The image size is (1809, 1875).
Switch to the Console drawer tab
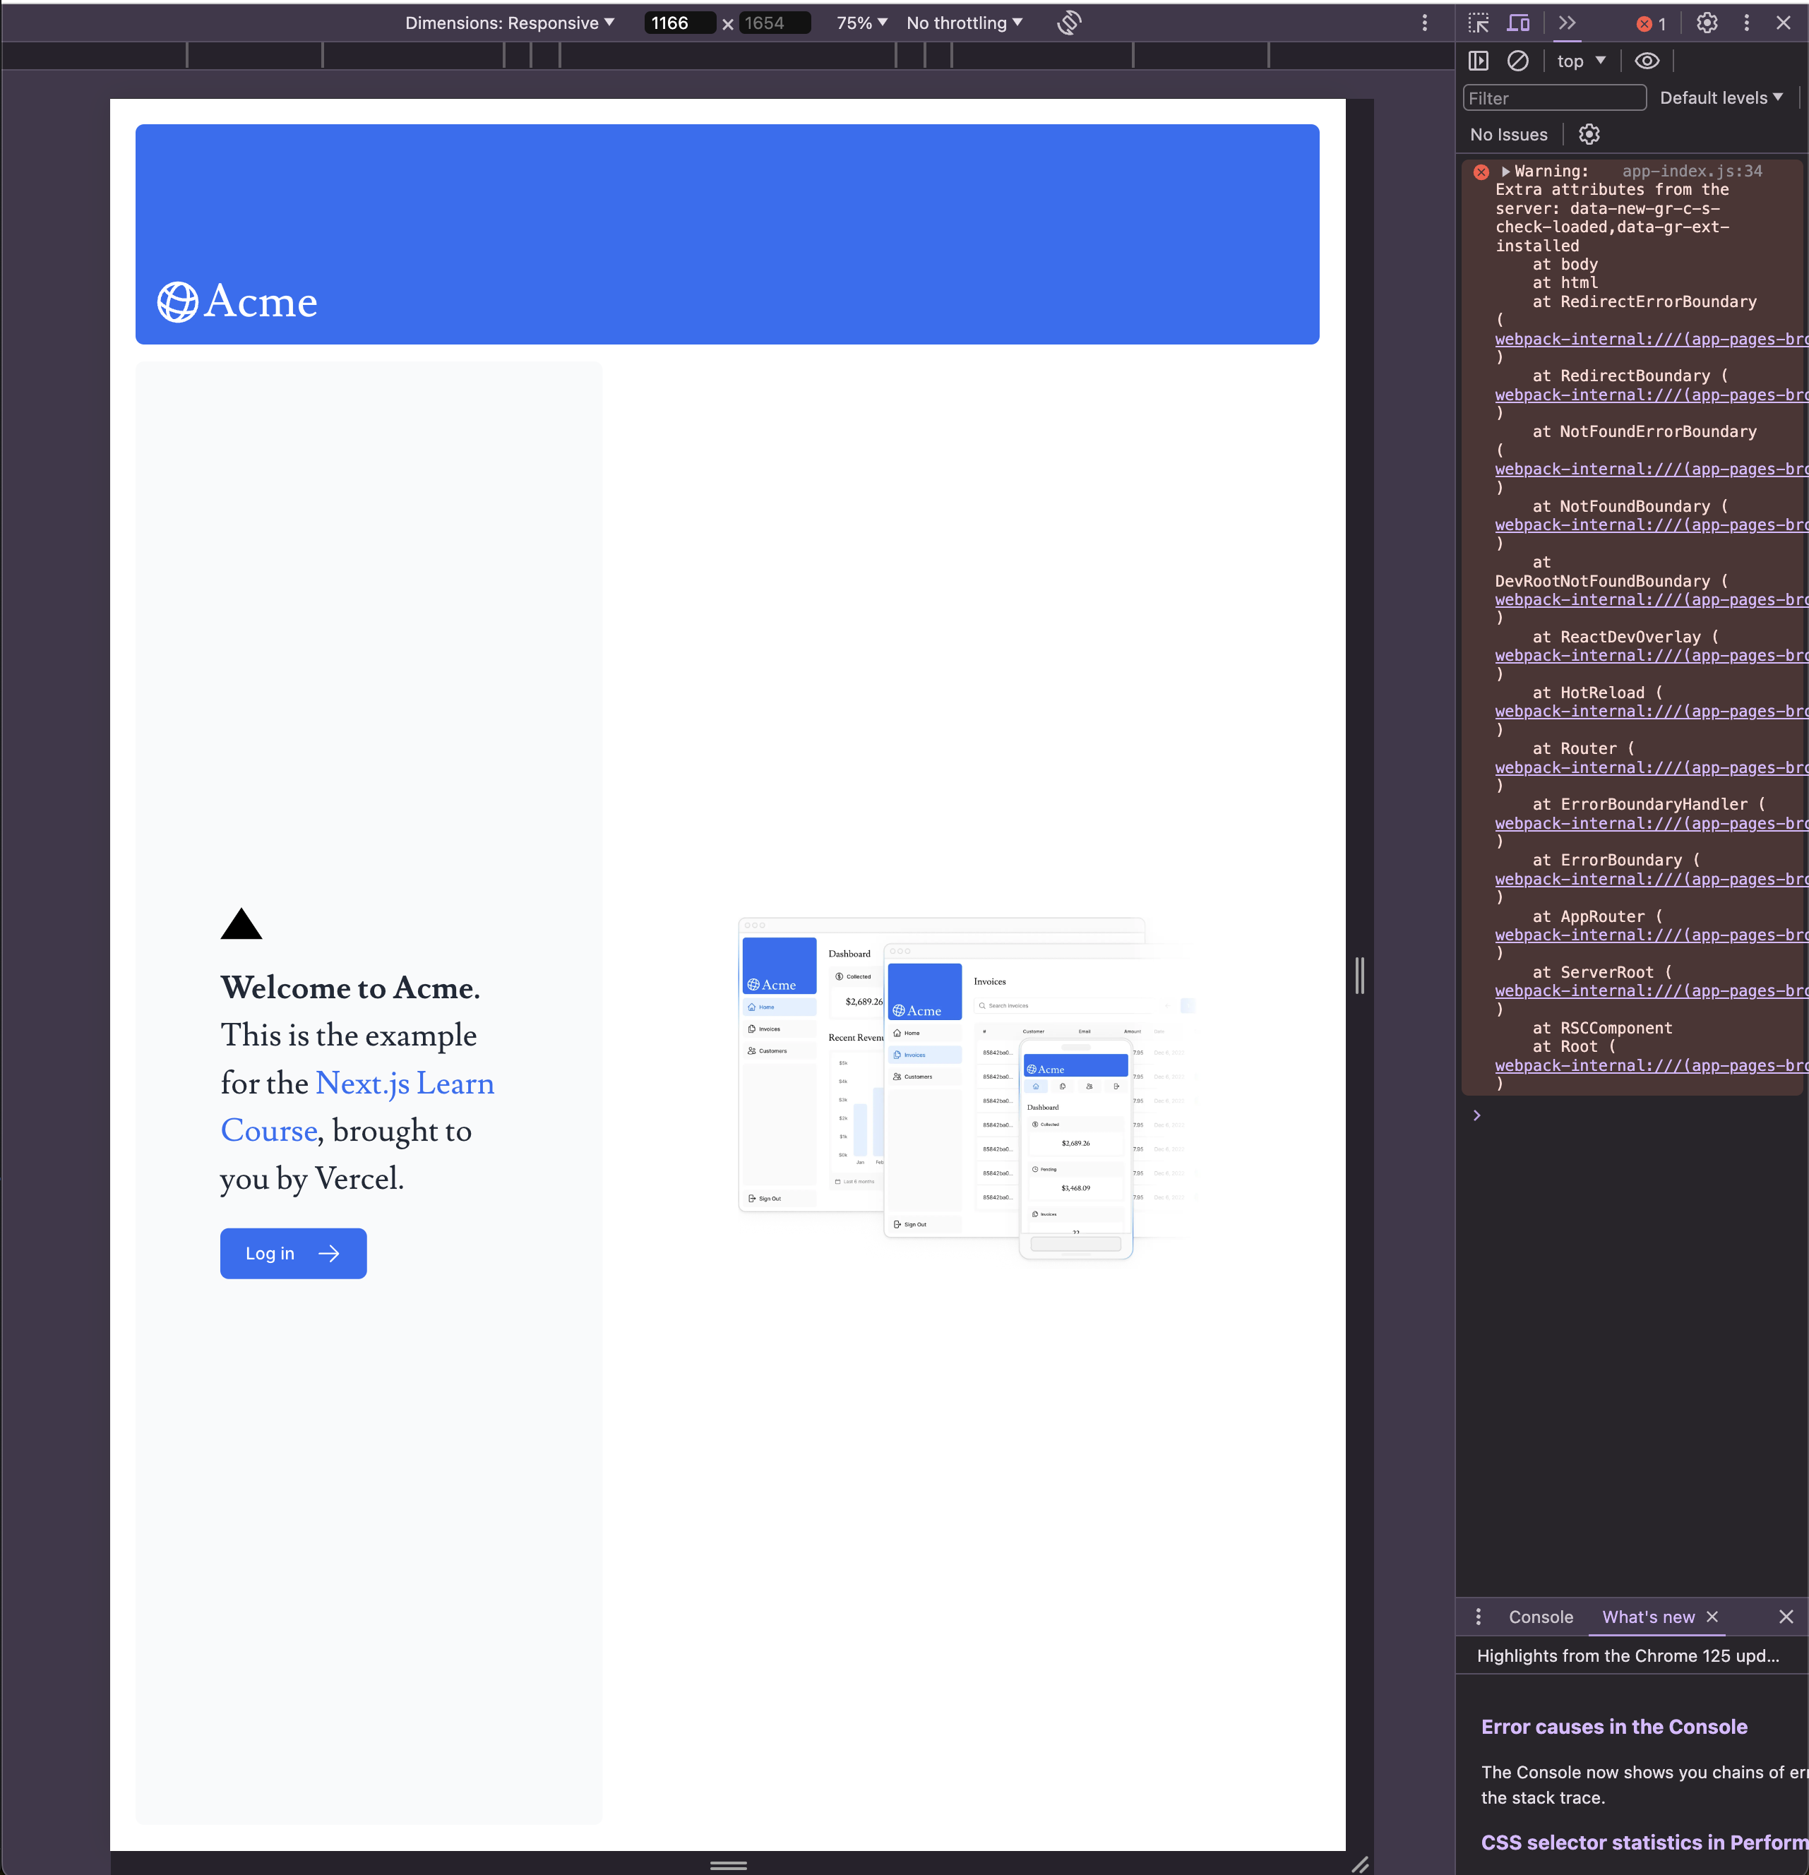click(x=1540, y=1617)
